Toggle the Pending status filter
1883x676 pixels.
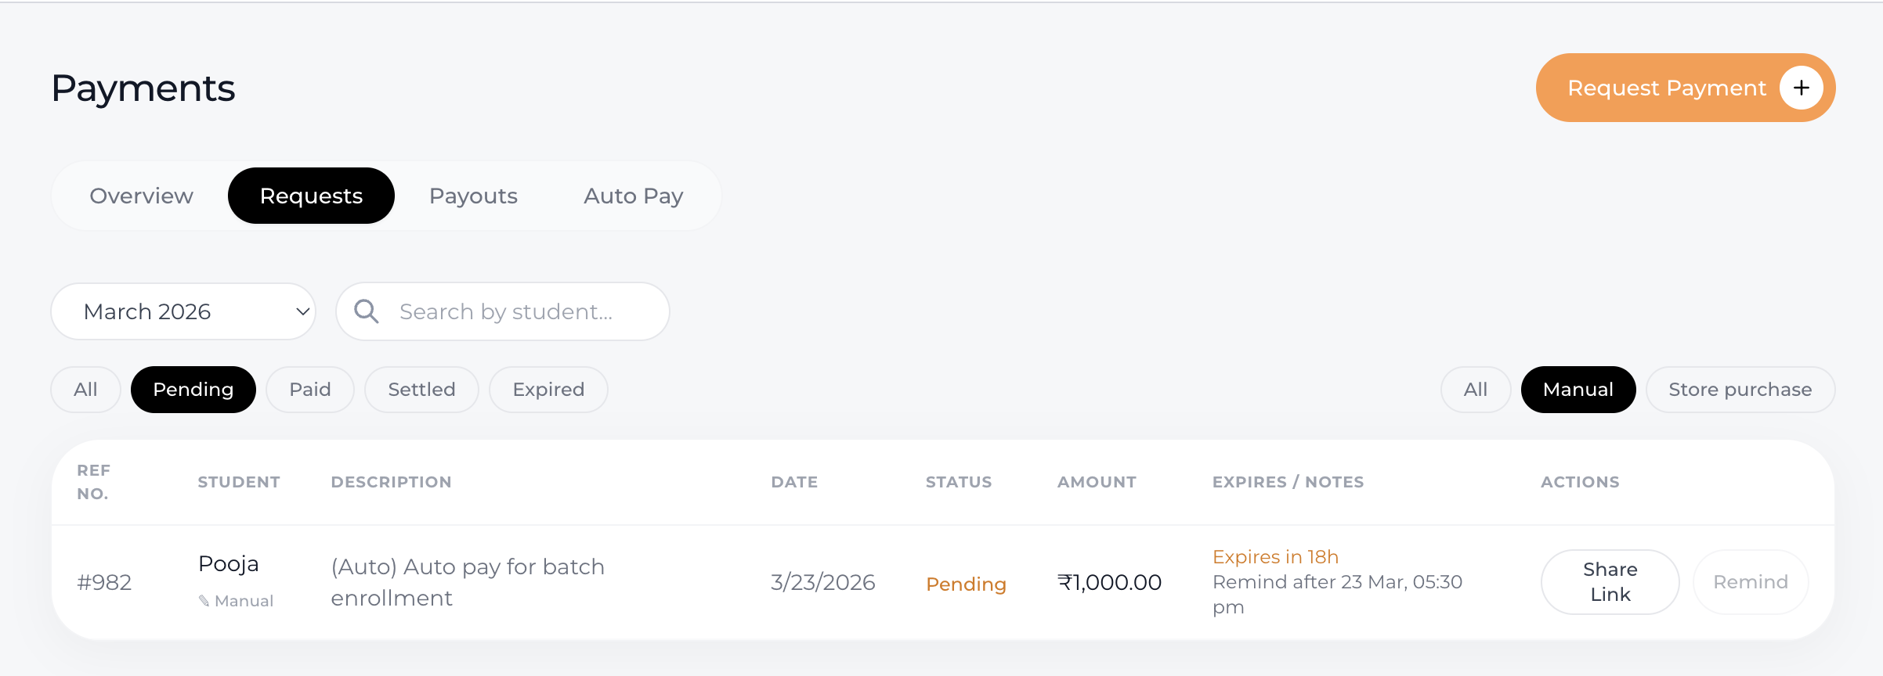(x=193, y=390)
